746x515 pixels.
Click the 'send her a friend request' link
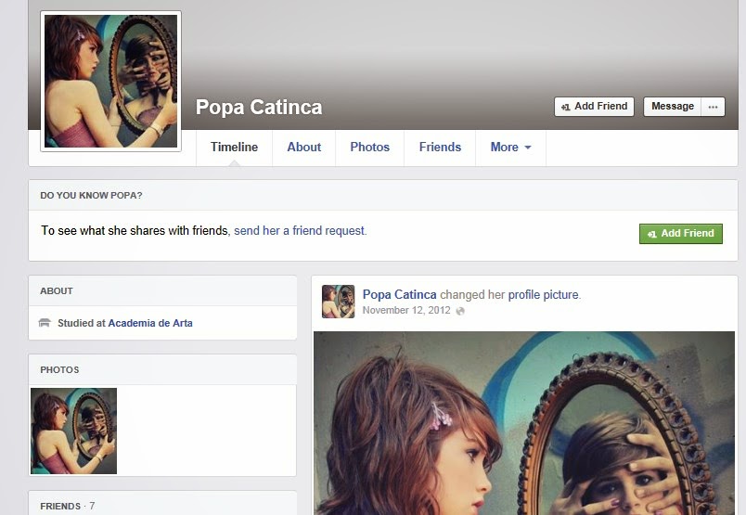[x=300, y=231]
